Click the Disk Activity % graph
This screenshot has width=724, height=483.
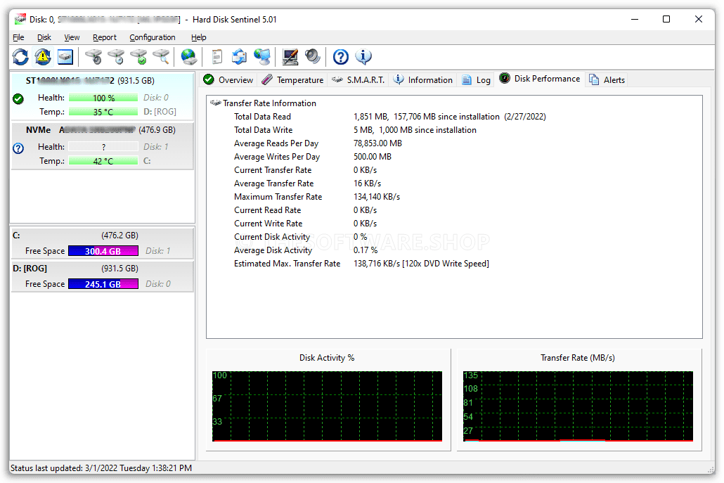(x=327, y=406)
